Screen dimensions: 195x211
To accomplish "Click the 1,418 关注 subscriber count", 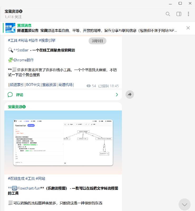I will (13, 17).
